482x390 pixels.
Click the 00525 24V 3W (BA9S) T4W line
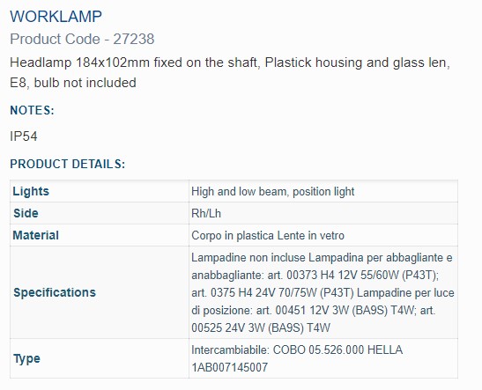coord(261,328)
